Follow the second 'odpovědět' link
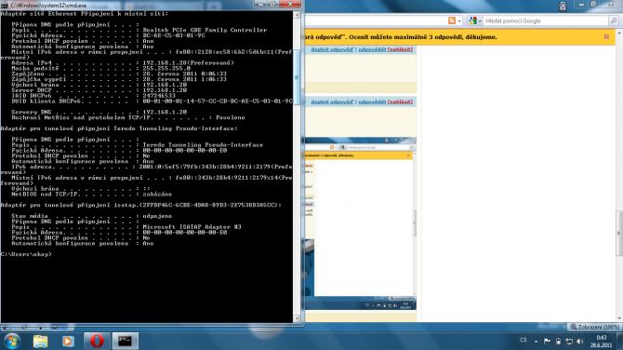The image size is (623, 350). pos(372,102)
